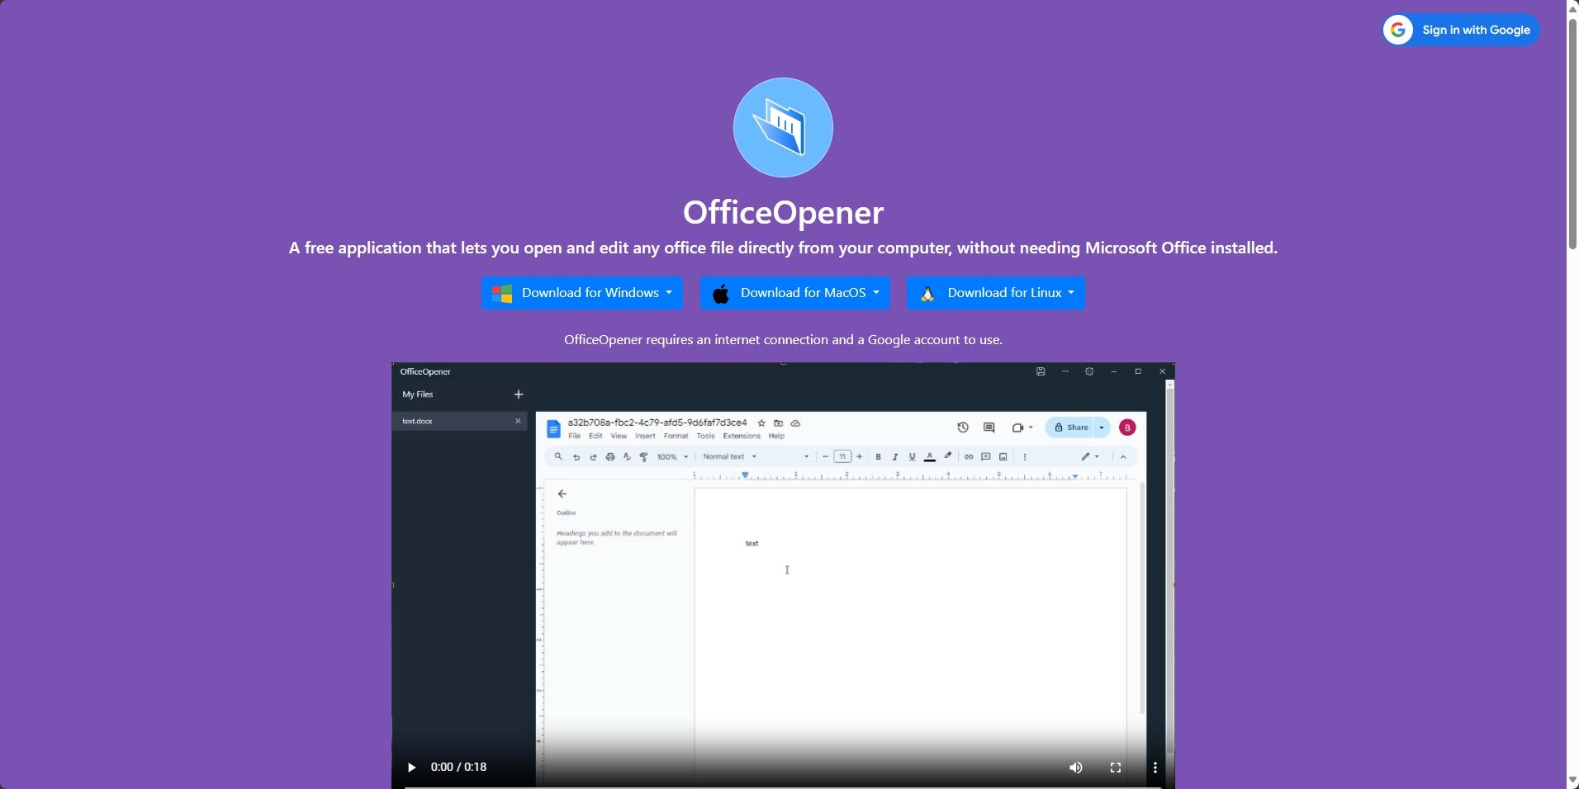Click the paint format icon in Docs toolbar
This screenshot has width=1579, height=789.
pos(644,456)
